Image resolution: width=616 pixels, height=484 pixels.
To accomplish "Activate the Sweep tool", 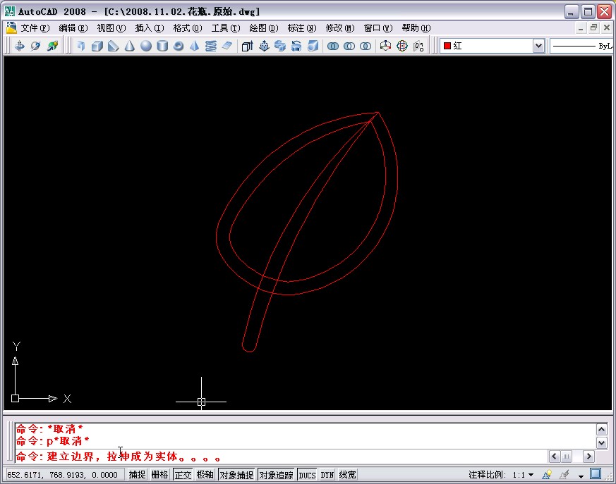I will click(280, 46).
